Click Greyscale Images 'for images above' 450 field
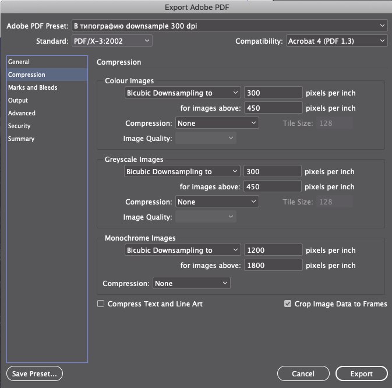This screenshot has width=392, height=388. (272, 186)
